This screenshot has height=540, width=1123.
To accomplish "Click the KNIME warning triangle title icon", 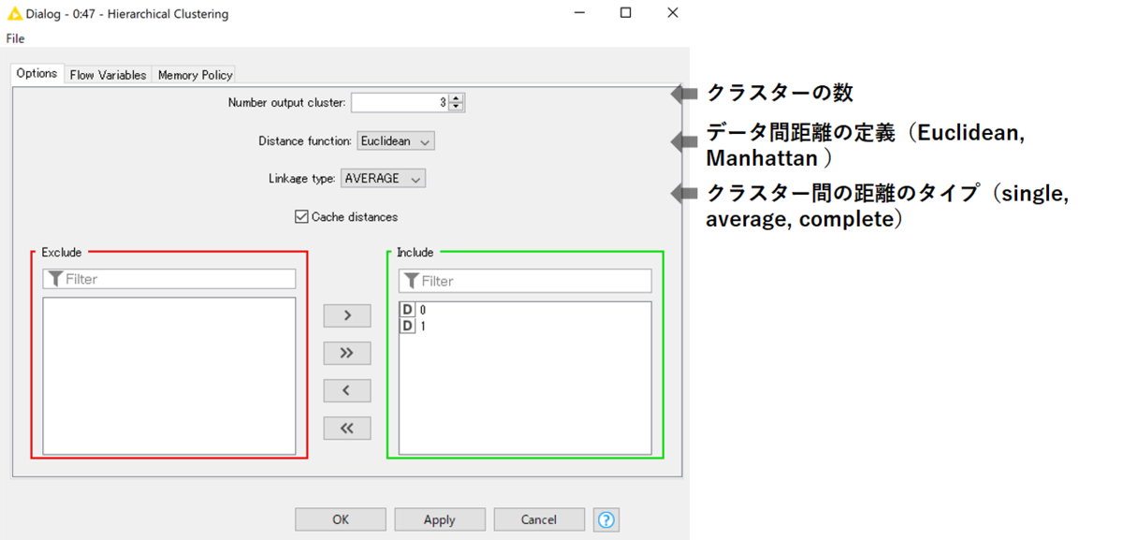I will coord(14,14).
